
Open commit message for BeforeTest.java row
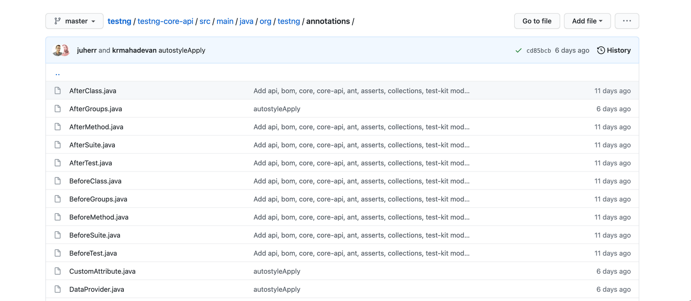click(x=361, y=253)
